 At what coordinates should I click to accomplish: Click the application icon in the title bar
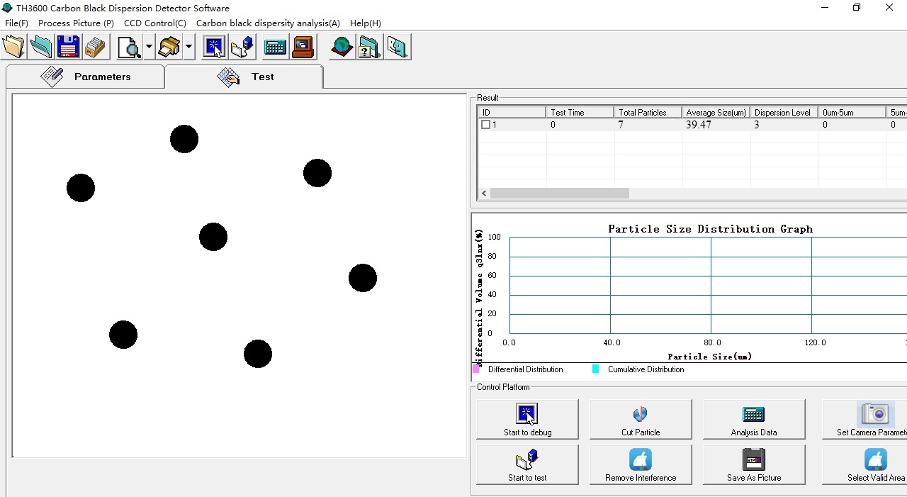coord(7,8)
